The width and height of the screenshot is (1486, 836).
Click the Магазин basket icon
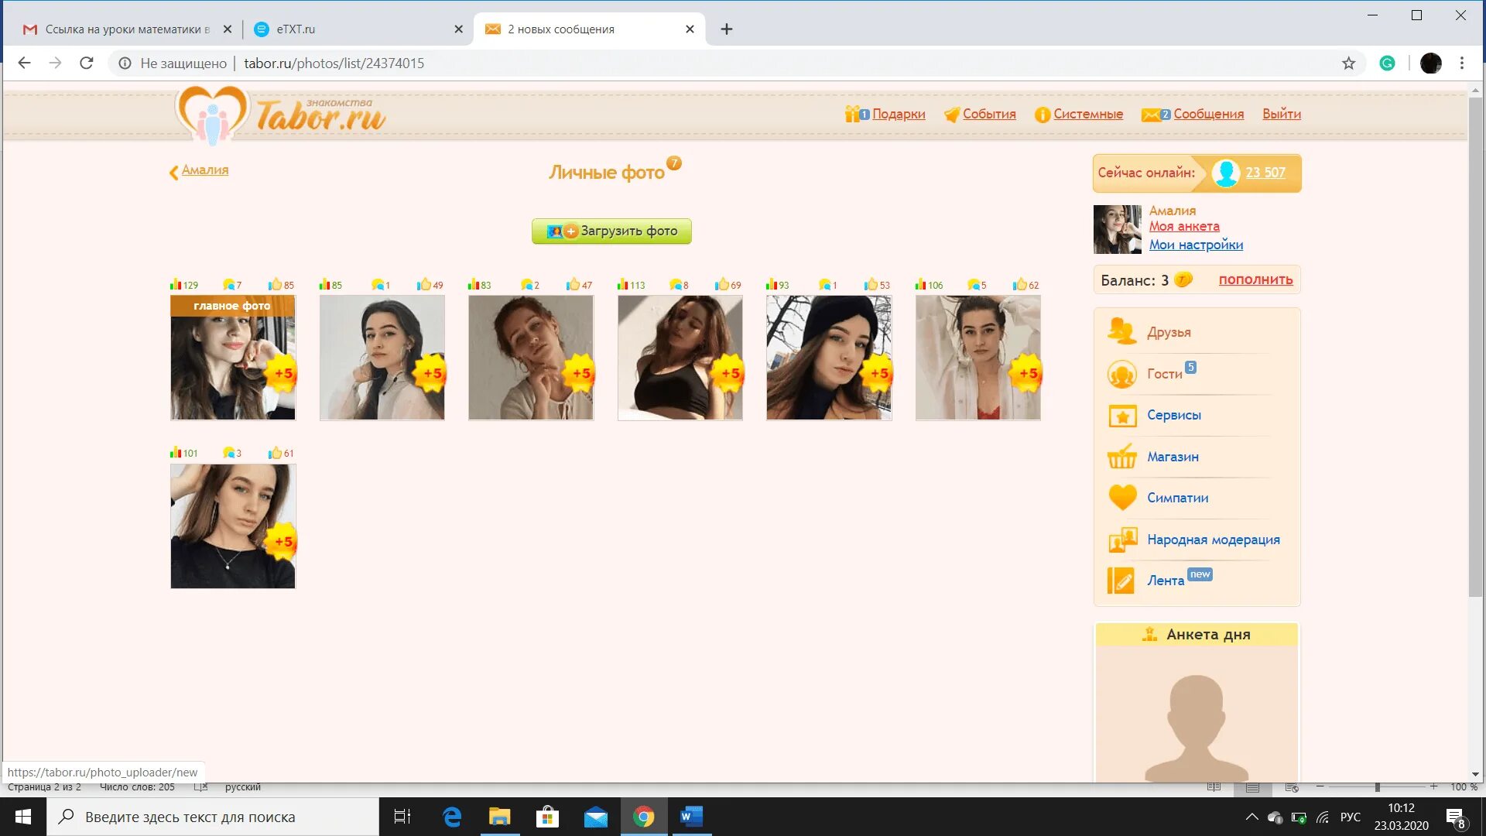click(1121, 457)
